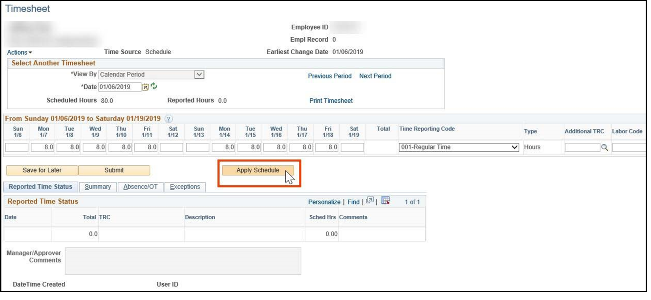Expand the Actions menu

pos(19,52)
